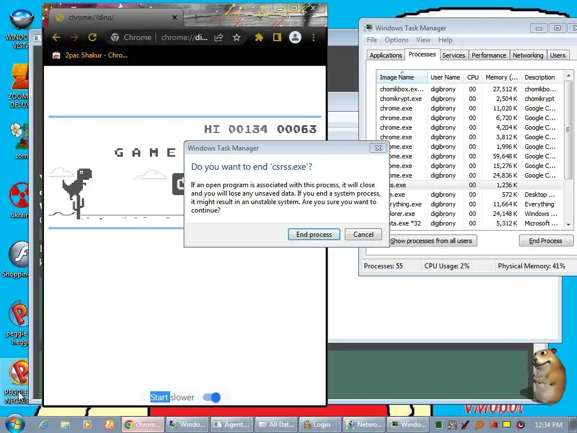Click red flag tray icon

coord(494,425)
